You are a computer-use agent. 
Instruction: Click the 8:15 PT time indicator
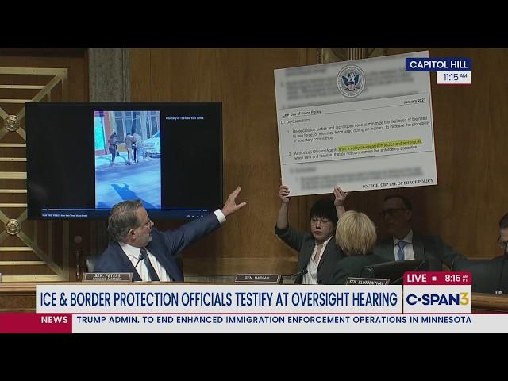(x=455, y=279)
